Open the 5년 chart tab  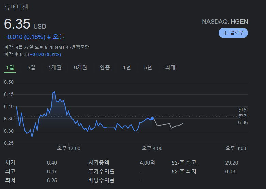tap(148, 67)
